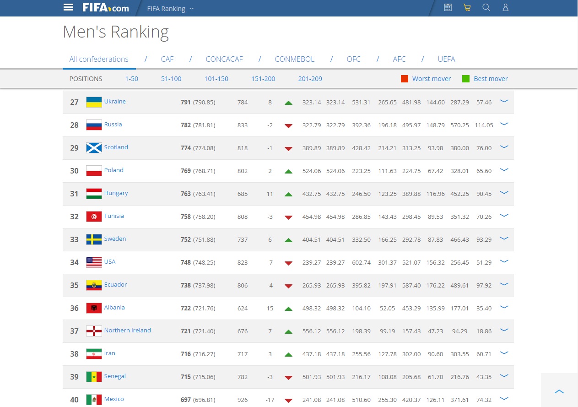Image resolution: width=578 pixels, height=407 pixels.
Task: Click the Scotland flag icon
Action: [94, 148]
